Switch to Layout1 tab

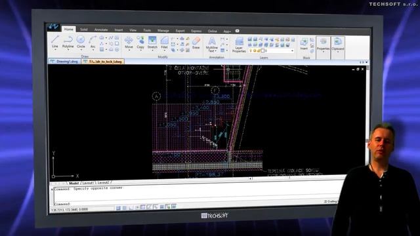point(88,183)
